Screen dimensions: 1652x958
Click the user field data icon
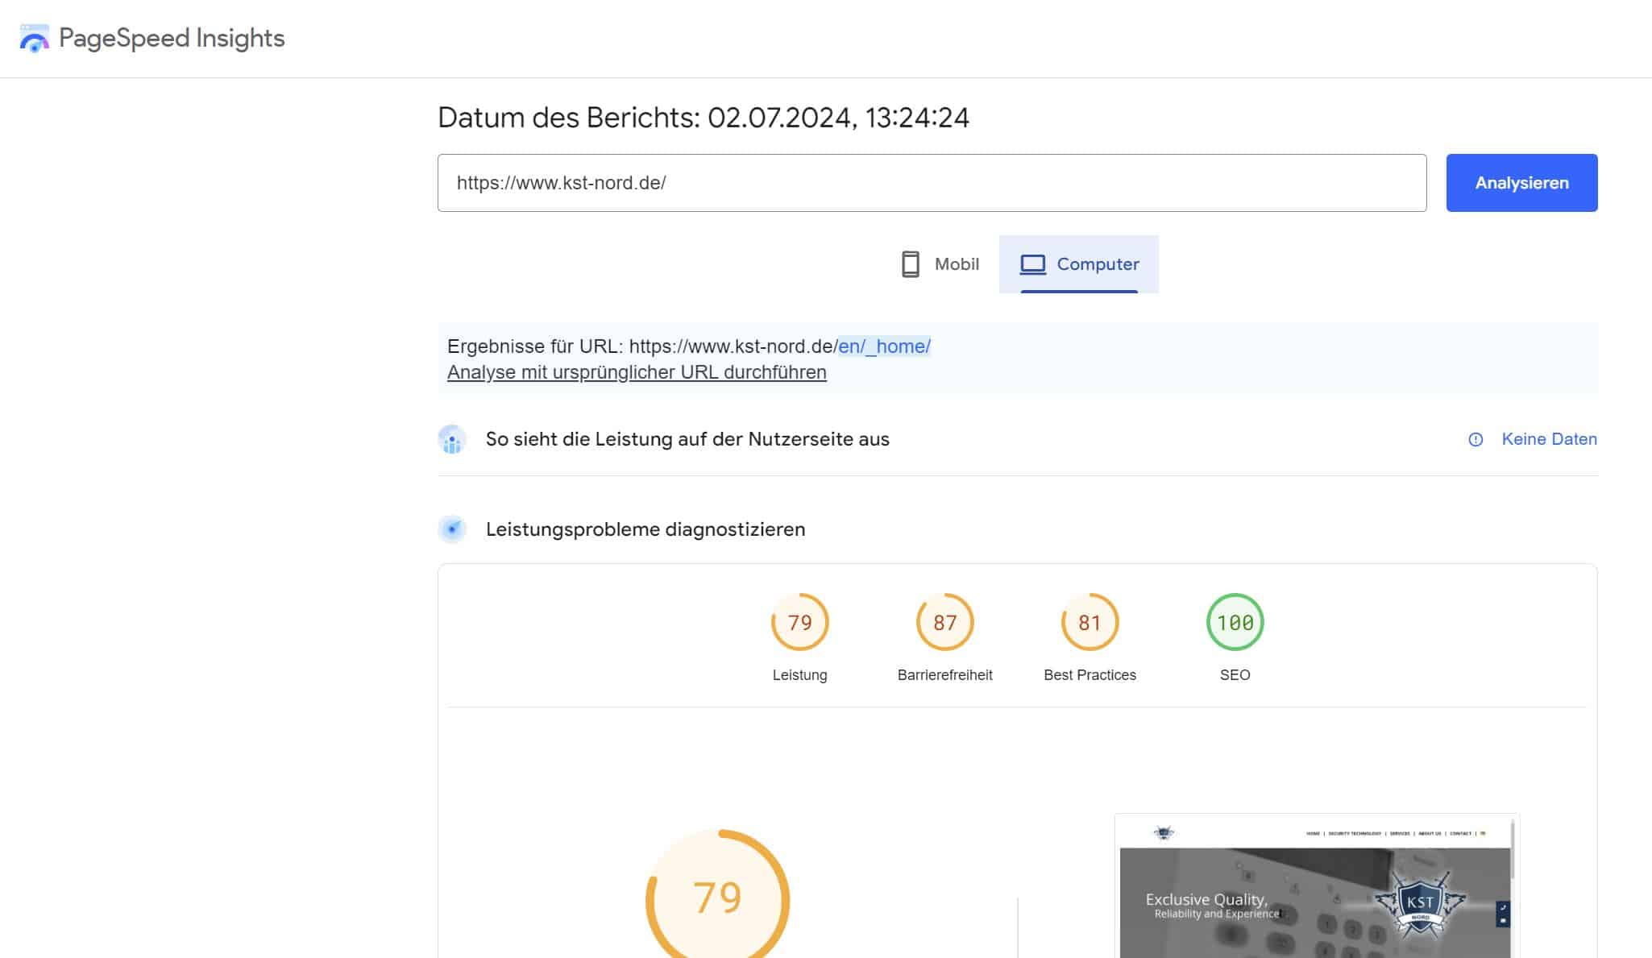[x=452, y=439]
